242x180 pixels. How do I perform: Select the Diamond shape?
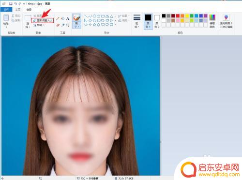point(90,20)
